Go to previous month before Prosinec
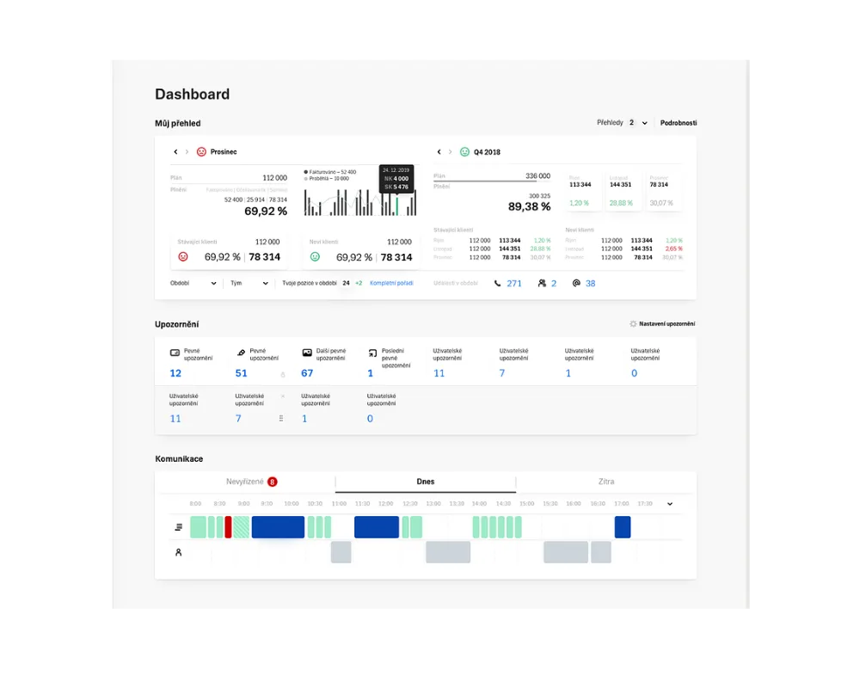 [x=175, y=152]
